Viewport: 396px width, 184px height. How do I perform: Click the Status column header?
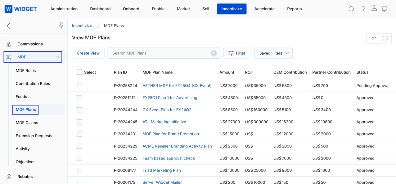click(x=362, y=72)
